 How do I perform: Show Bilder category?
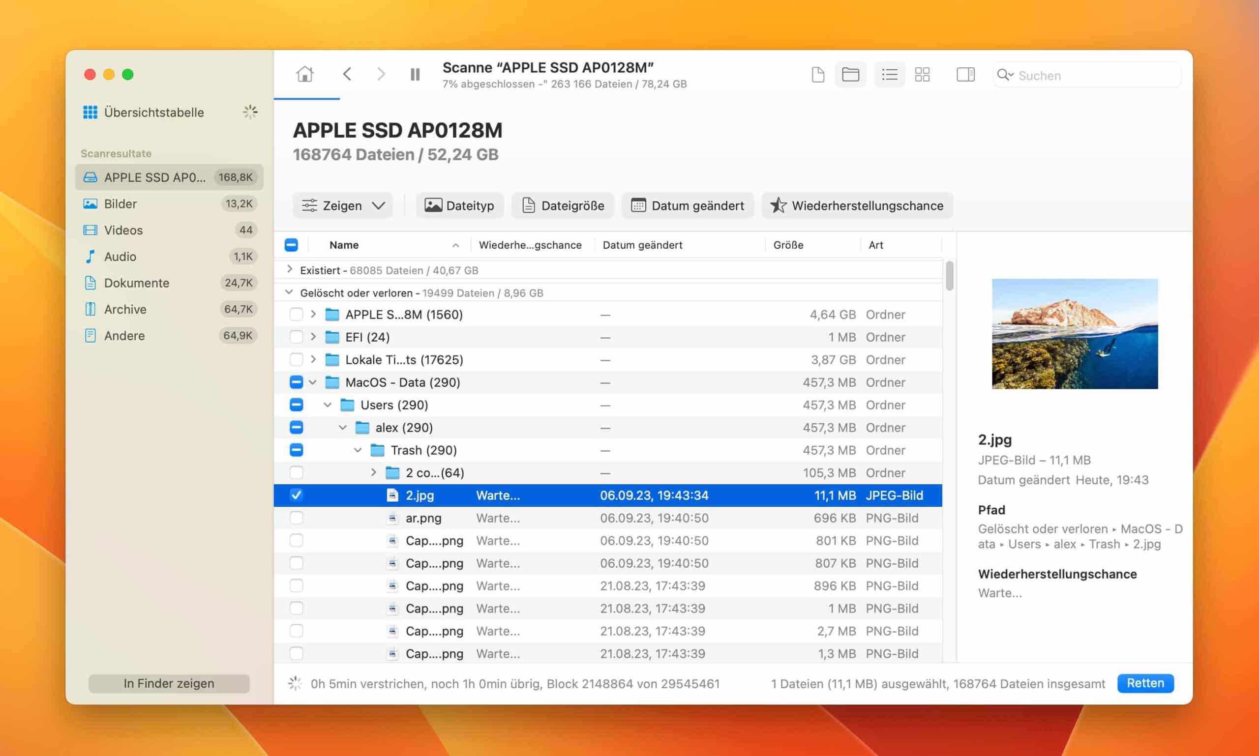click(169, 204)
